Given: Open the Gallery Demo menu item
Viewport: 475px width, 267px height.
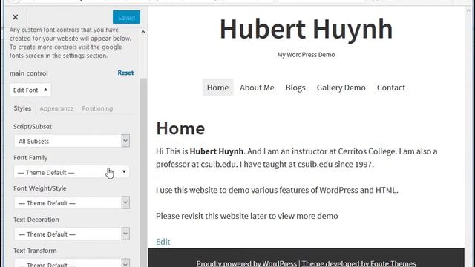Looking at the screenshot, I should click(341, 88).
